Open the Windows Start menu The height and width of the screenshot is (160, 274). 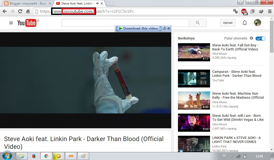tap(7, 156)
